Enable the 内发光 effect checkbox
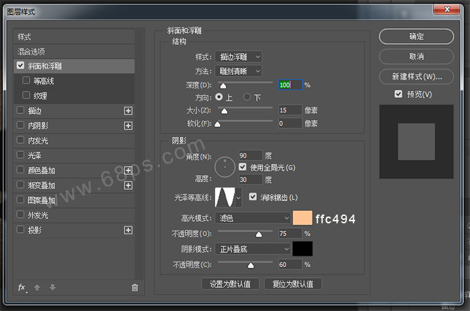This screenshot has width=470, height=311. 20,140
